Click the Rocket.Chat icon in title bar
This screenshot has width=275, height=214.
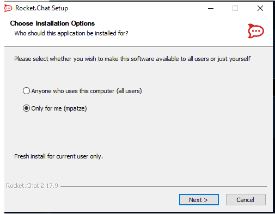(8, 8)
